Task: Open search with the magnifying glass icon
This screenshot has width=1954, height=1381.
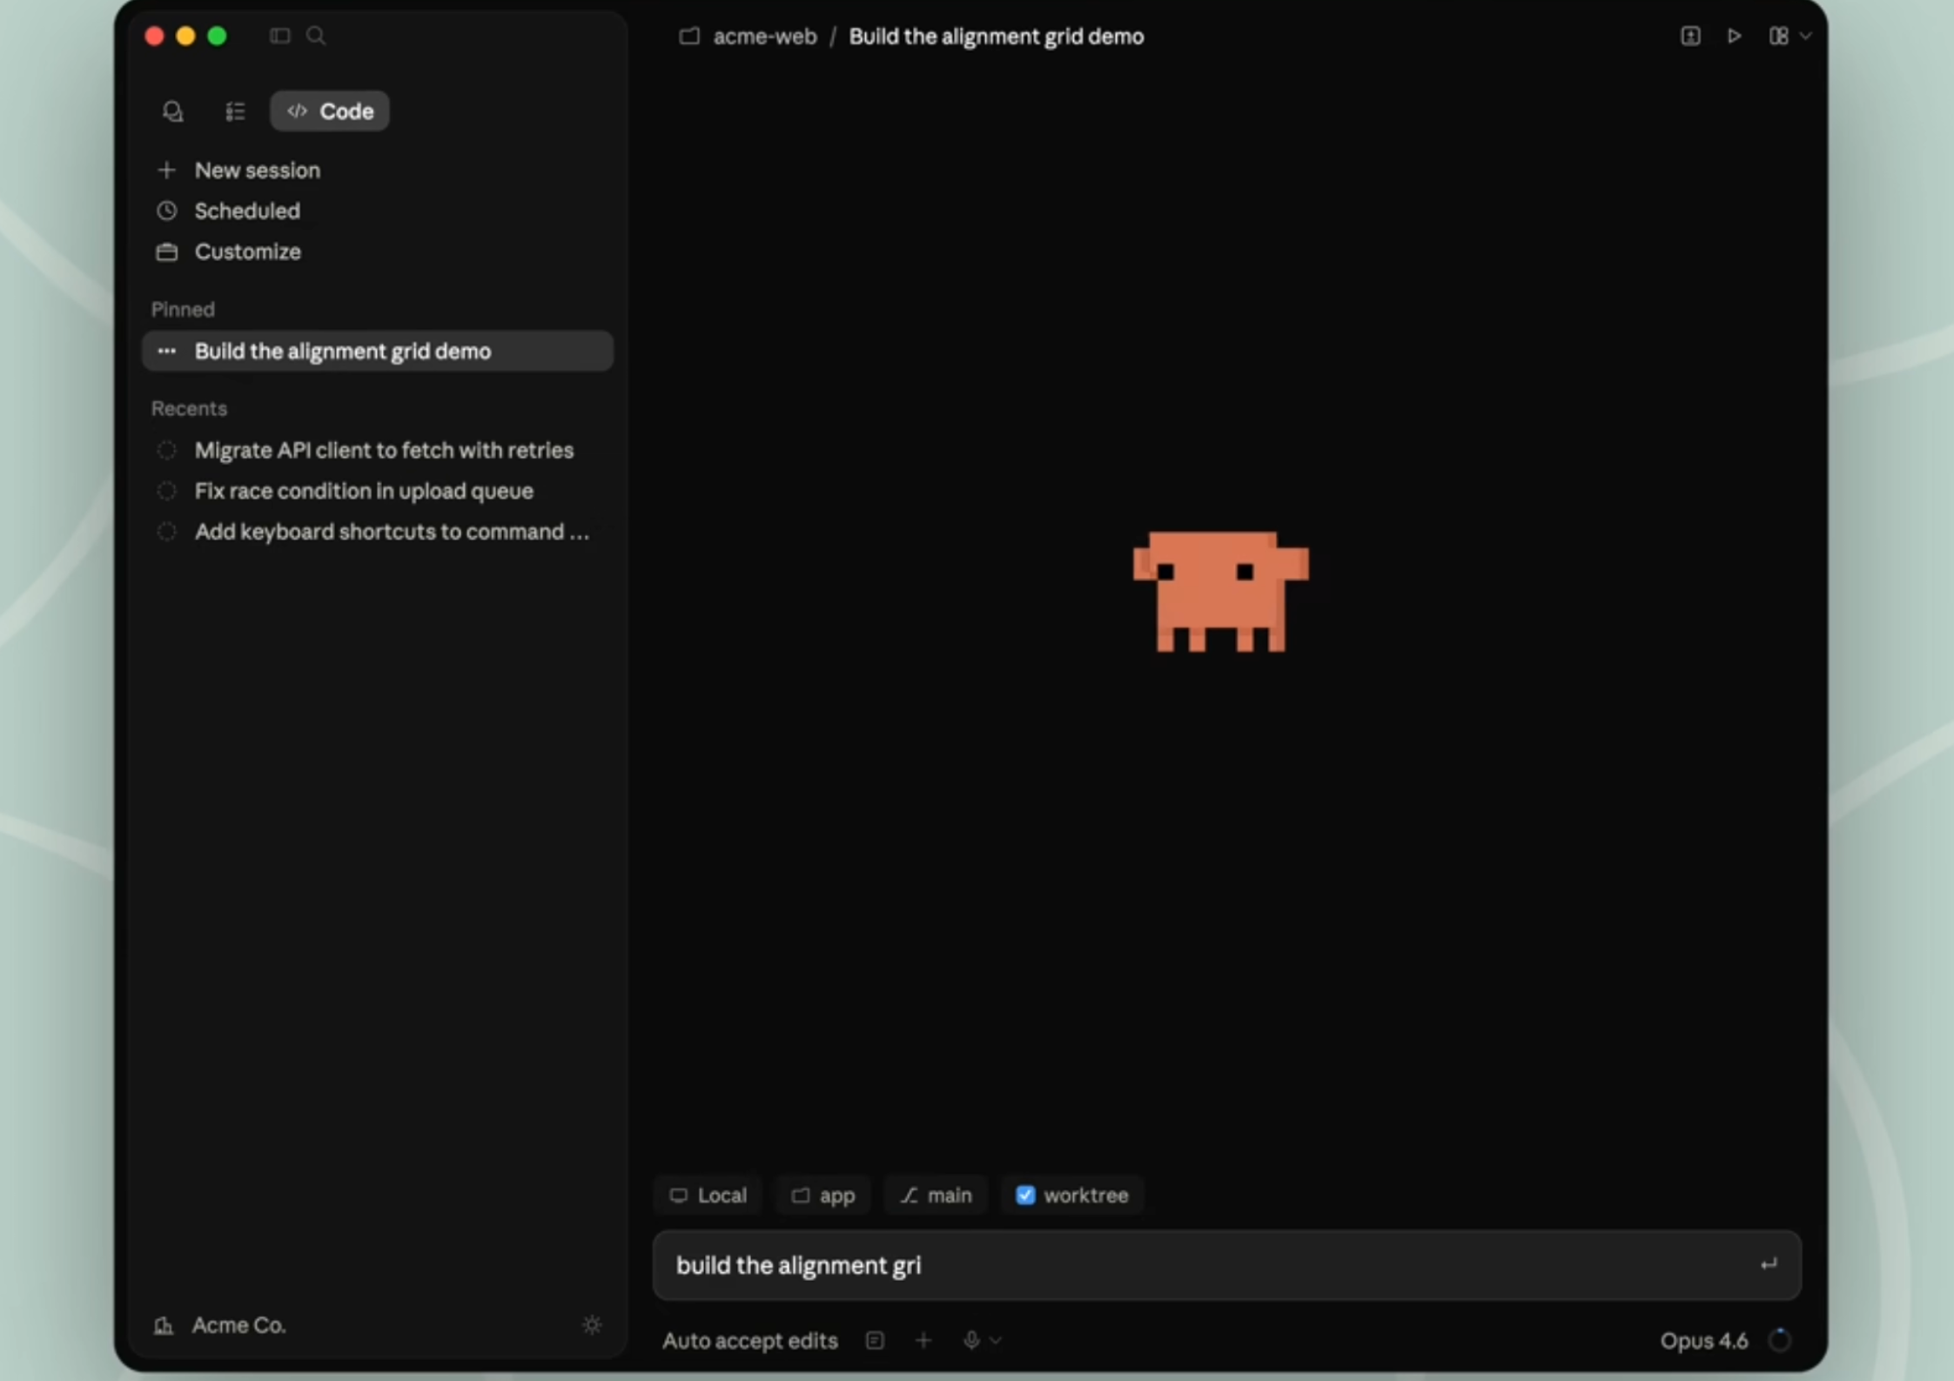Action: [x=315, y=36]
